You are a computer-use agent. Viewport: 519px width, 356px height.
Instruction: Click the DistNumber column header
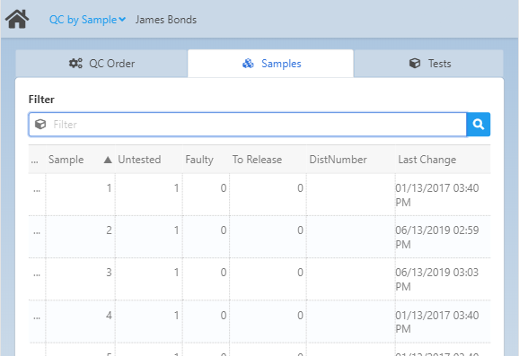[x=338, y=160]
